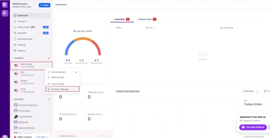Click the US flag beside 'new number'
270x138 pixels.
(x=16, y=65)
